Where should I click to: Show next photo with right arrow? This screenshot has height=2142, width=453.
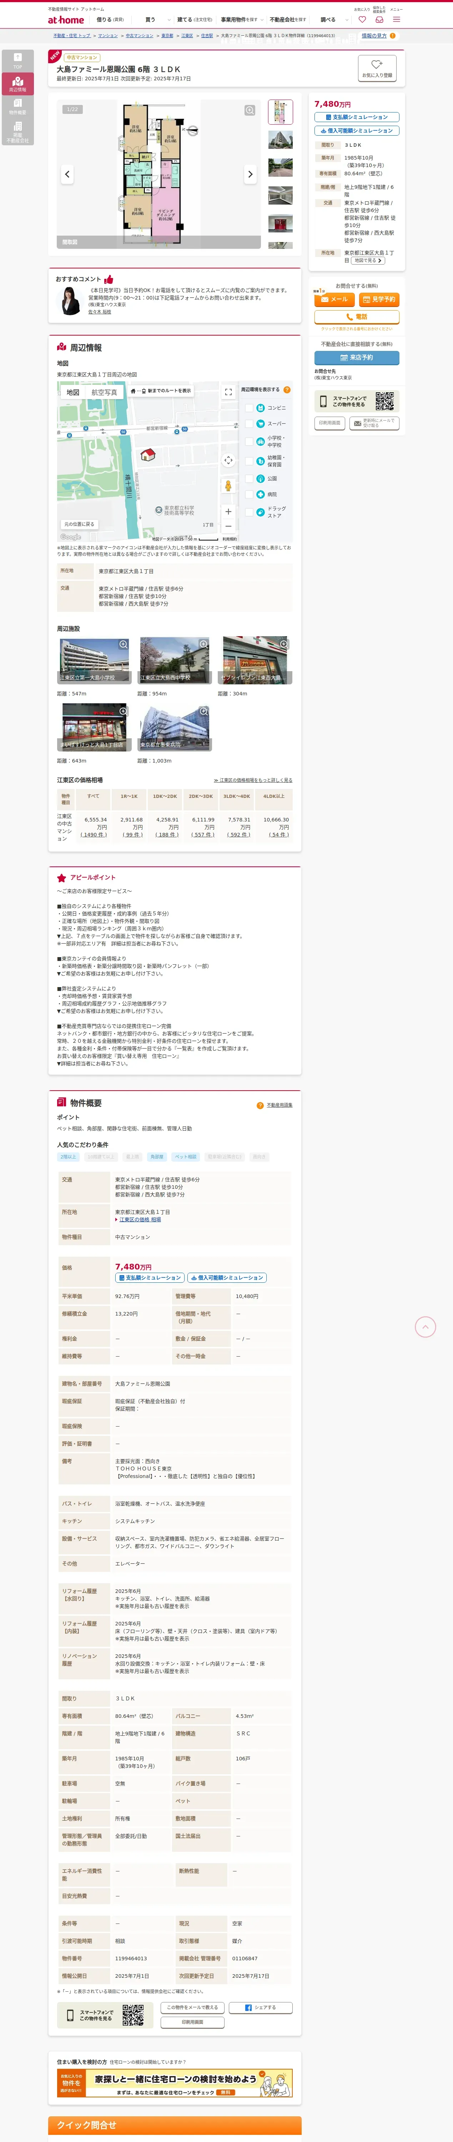250,174
